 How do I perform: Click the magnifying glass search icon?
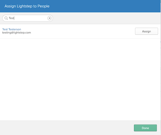6,18
